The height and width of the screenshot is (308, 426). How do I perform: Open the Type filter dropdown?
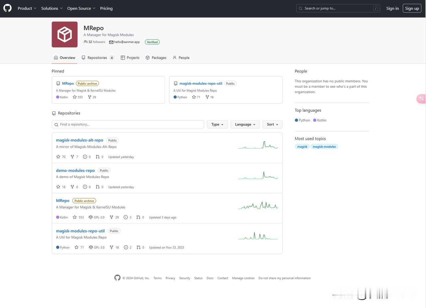tap(217, 124)
